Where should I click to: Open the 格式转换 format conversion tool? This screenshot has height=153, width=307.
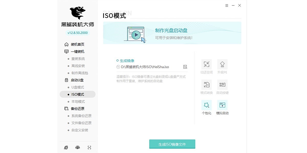click(206, 85)
